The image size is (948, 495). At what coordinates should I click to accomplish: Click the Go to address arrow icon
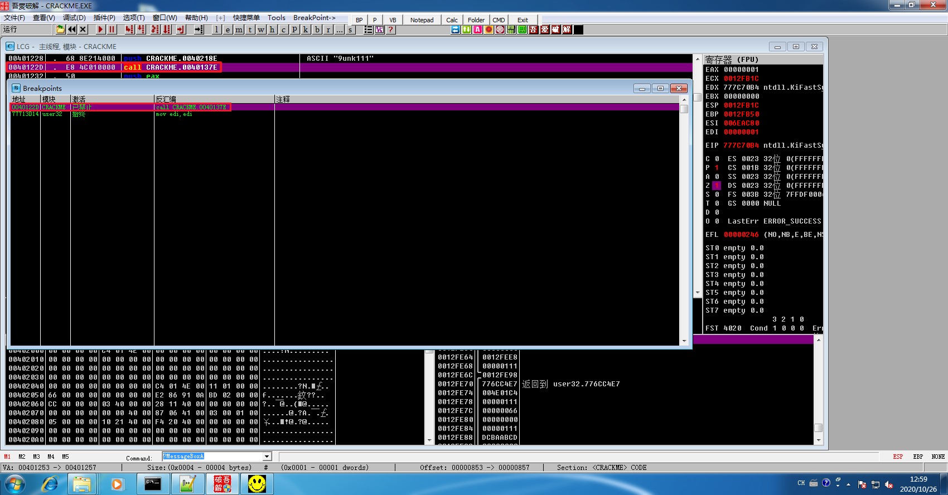pos(199,30)
